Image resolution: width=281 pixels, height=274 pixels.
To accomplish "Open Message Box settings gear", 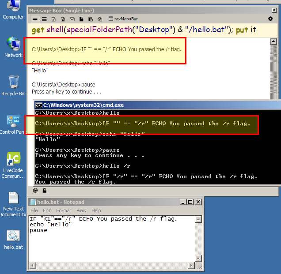I will (x=270, y=19).
